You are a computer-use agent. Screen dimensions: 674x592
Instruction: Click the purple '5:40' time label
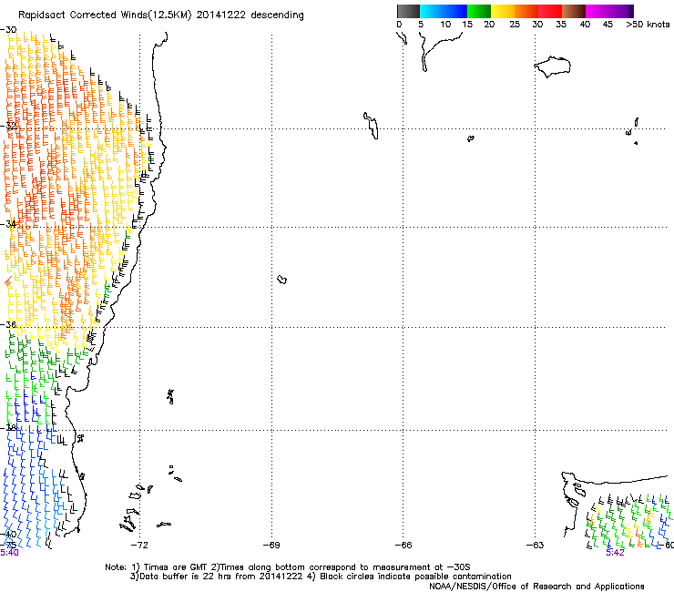[9, 553]
